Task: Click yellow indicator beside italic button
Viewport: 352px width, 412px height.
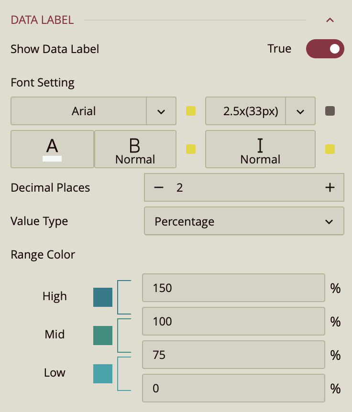Action: coord(330,149)
